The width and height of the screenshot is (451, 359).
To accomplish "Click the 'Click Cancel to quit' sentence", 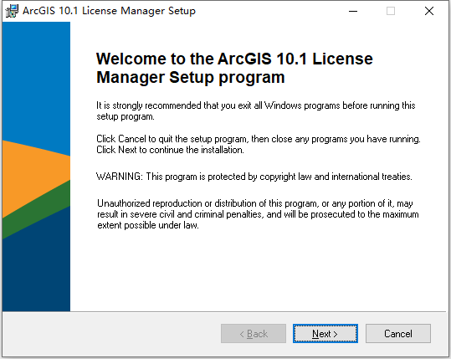I will (x=259, y=139).
